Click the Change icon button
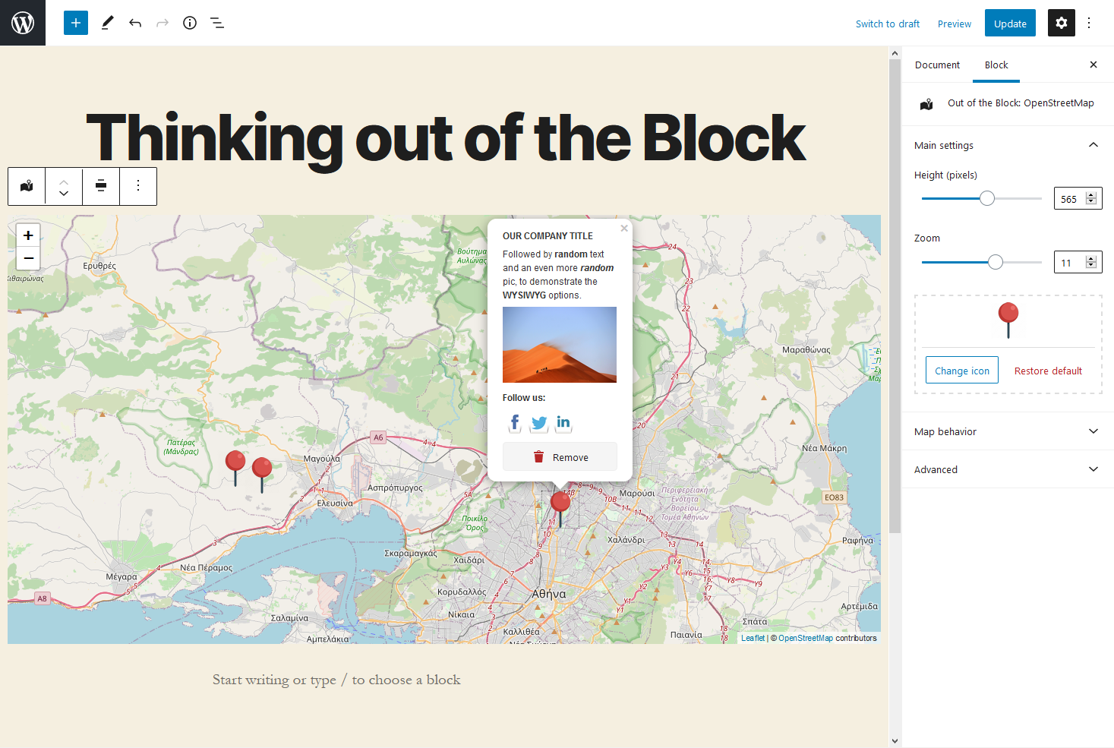Viewport: 1114px width, 748px height. (x=962, y=371)
